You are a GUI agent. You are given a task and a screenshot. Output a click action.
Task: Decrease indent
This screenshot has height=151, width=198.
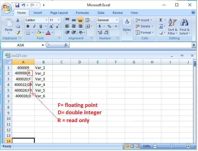67,33
